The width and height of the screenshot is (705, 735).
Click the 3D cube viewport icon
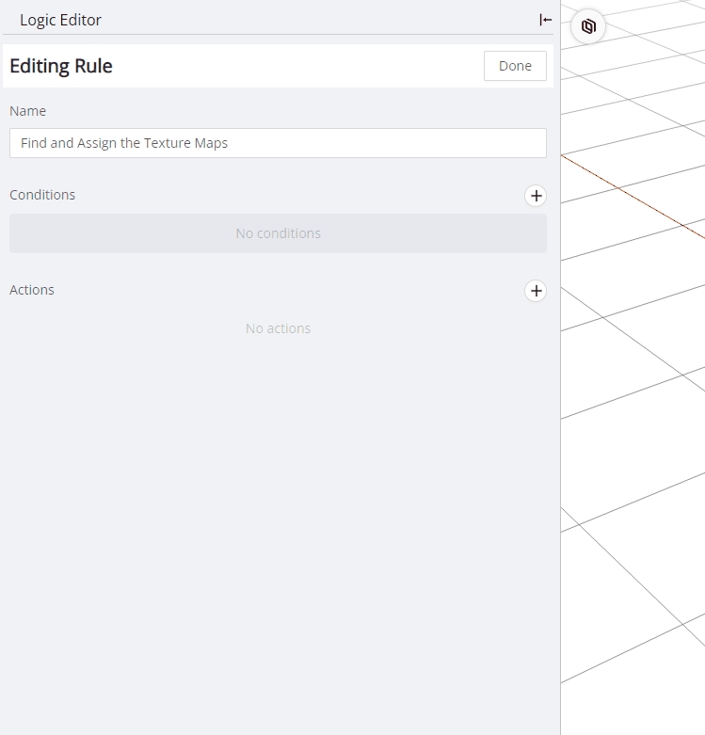click(x=588, y=26)
